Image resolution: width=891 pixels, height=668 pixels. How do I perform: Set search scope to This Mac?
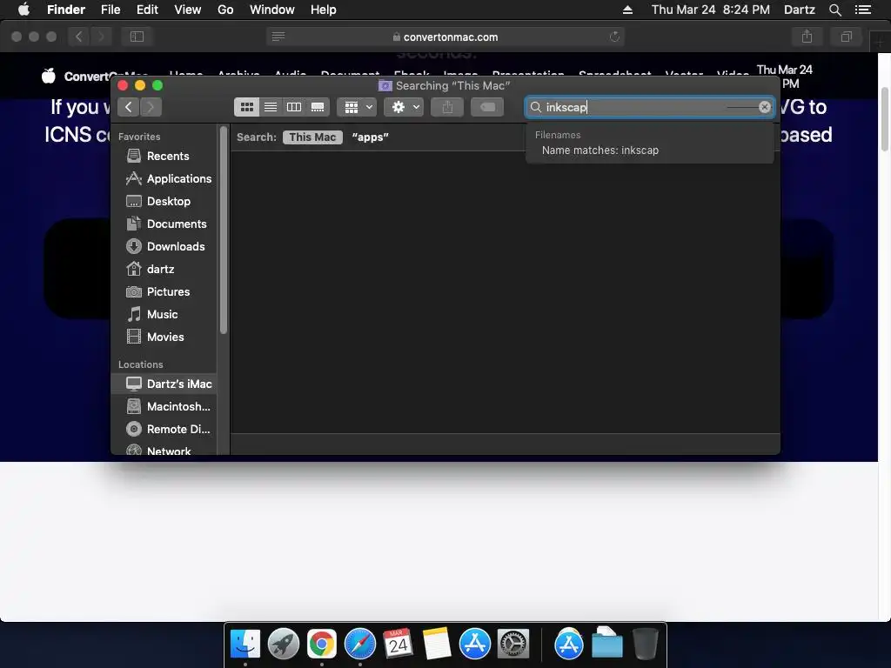312,137
